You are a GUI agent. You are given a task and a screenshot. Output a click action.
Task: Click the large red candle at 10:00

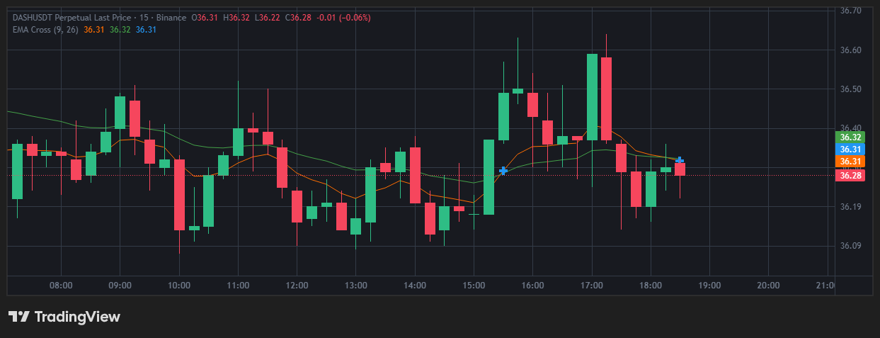180,195
